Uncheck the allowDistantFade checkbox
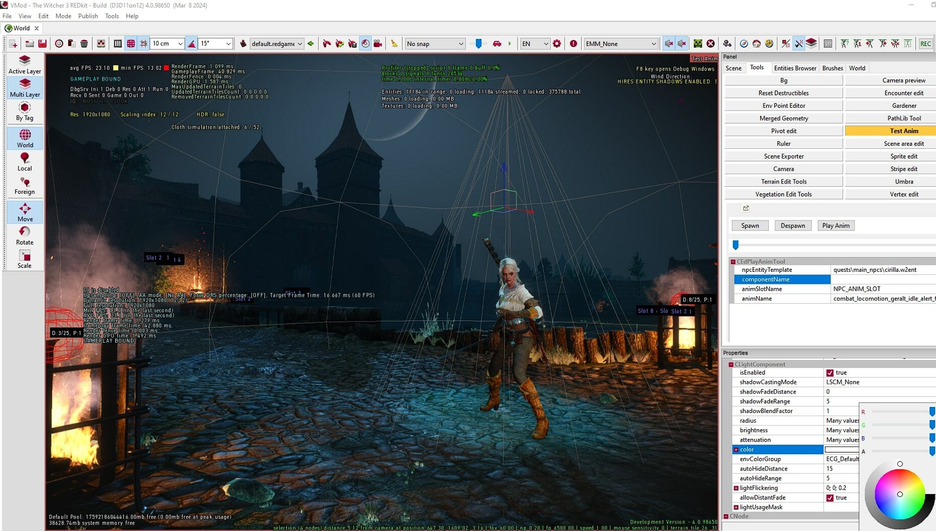Image resolution: width=936 pixels, height=531 pixels. (829, 498)
